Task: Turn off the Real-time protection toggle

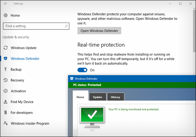Action: point(82,70)
